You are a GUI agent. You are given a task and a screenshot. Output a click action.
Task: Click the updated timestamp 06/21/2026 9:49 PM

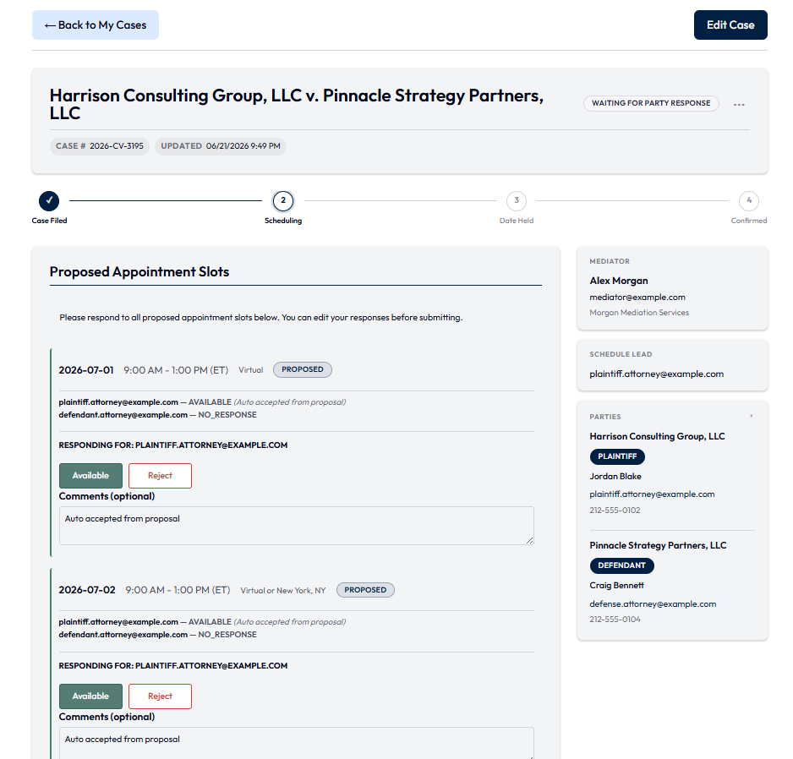(x=243, y=146)
